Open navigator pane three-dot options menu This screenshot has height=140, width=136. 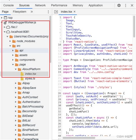(48, 12)
